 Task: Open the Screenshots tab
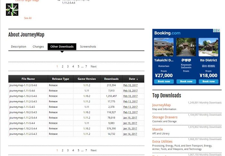[x=88, y=47]
